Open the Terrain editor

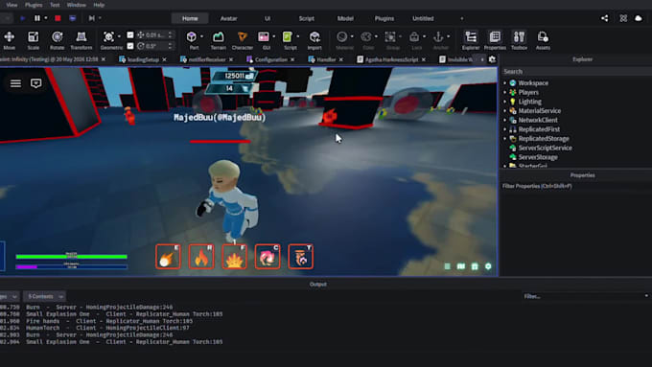click(x=218, y=40)
